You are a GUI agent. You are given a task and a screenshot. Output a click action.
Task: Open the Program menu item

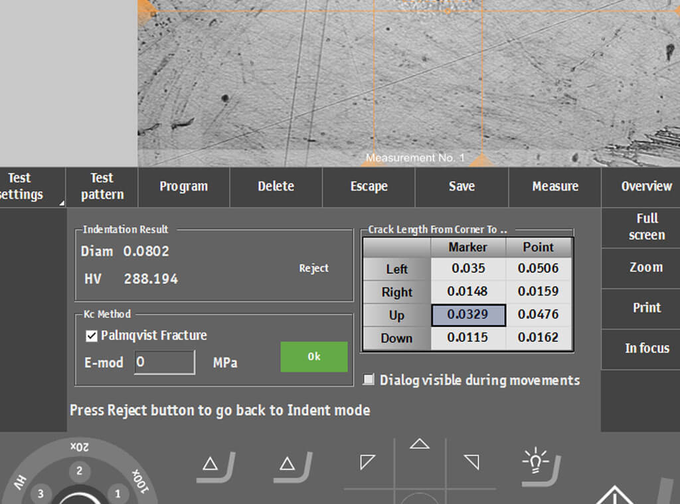click(x=183, y=187)
